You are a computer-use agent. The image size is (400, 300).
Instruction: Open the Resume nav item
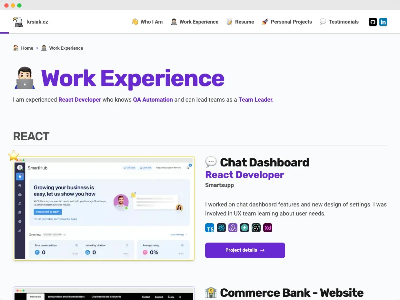click(x=240, y=22)
